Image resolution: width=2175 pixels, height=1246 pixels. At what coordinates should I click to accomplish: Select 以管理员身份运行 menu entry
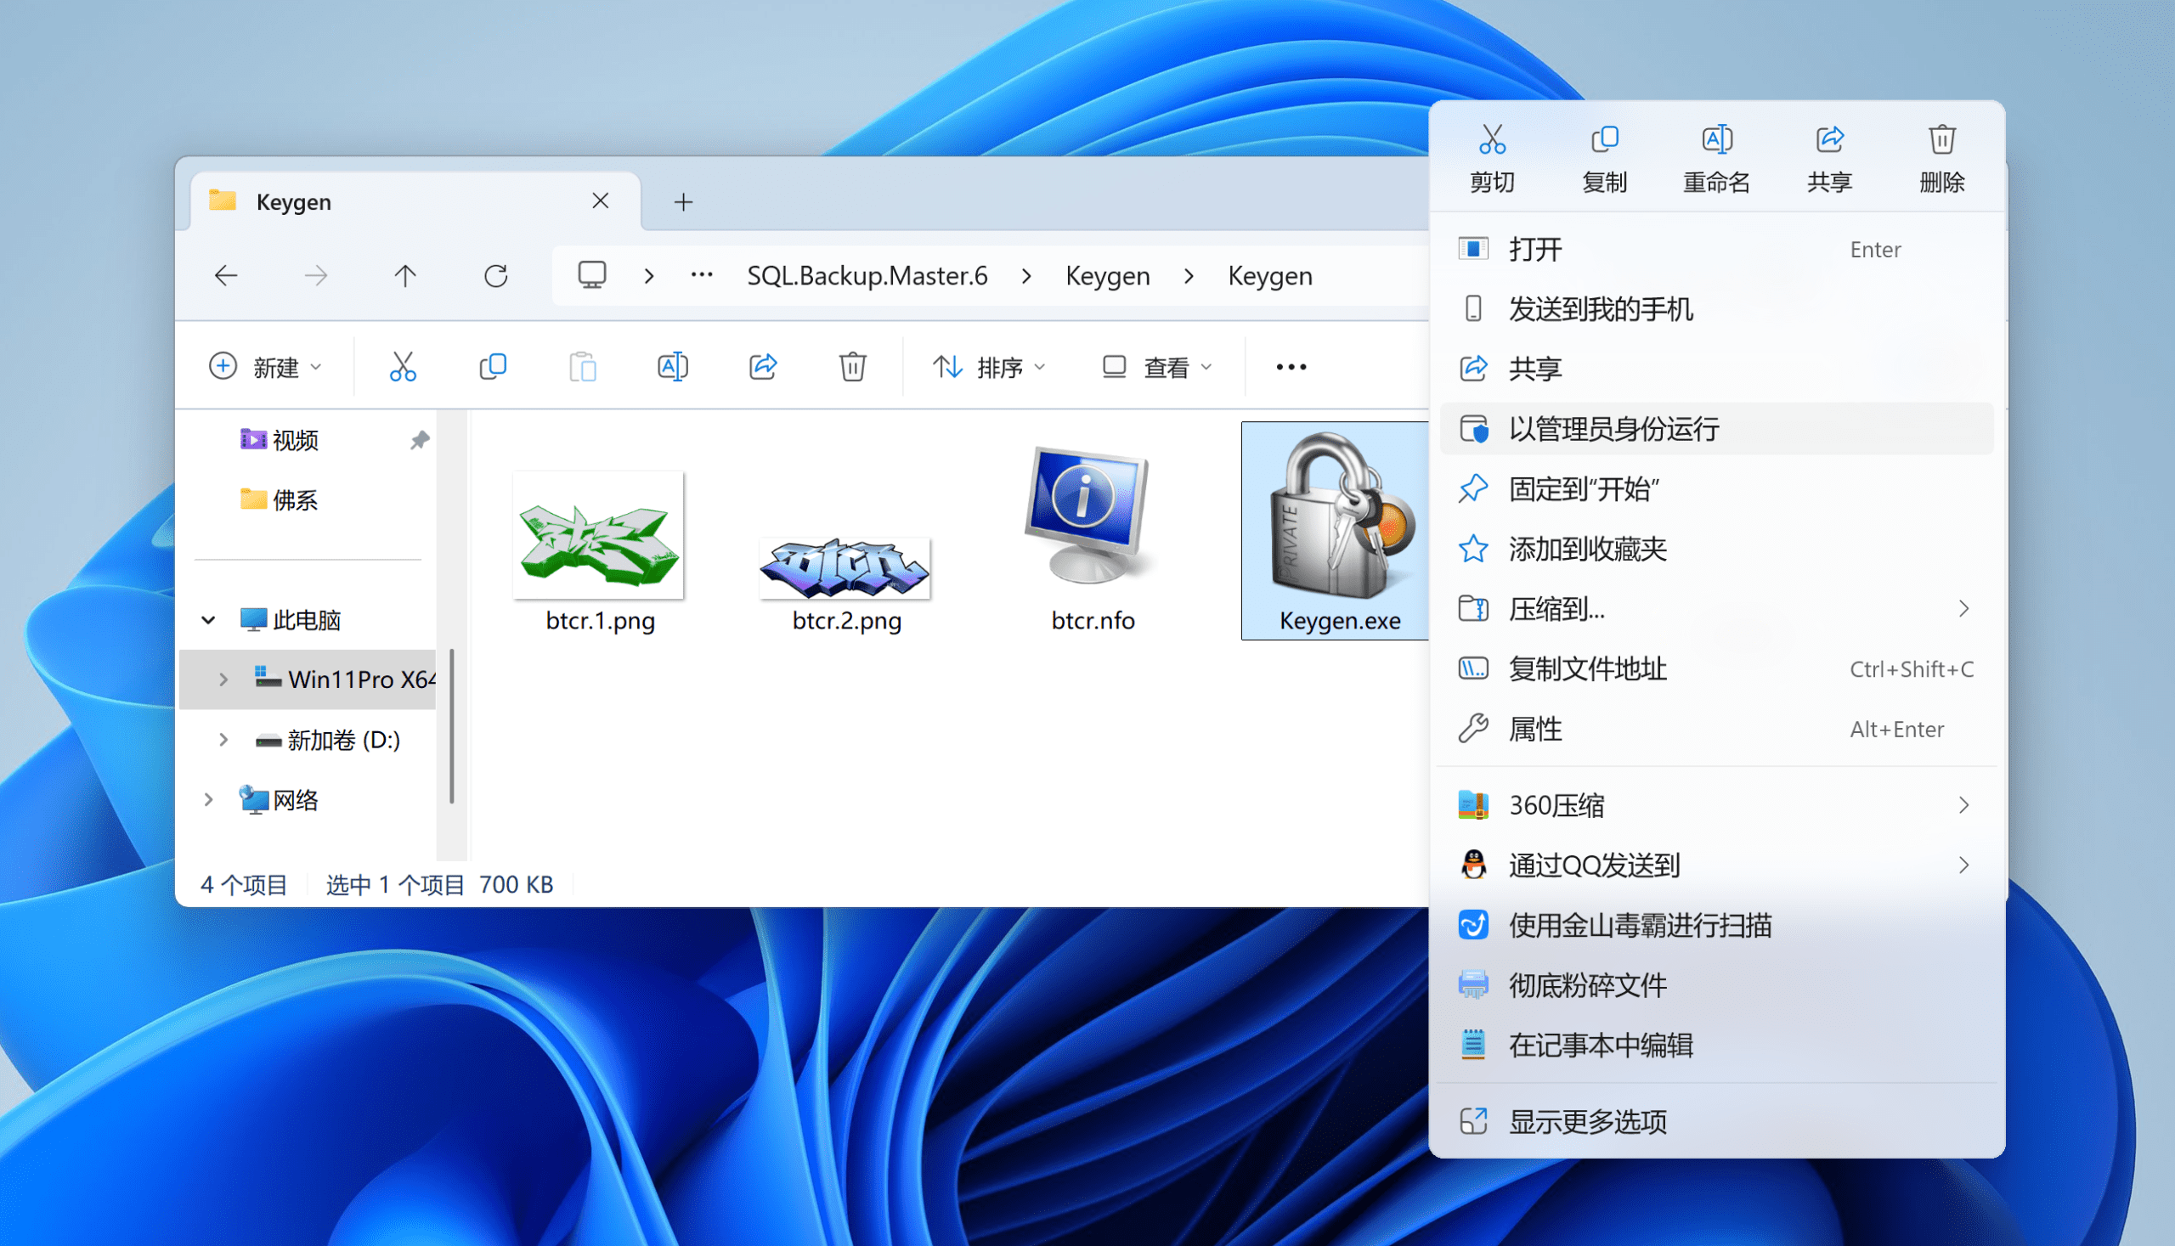tap(1613, 429)
